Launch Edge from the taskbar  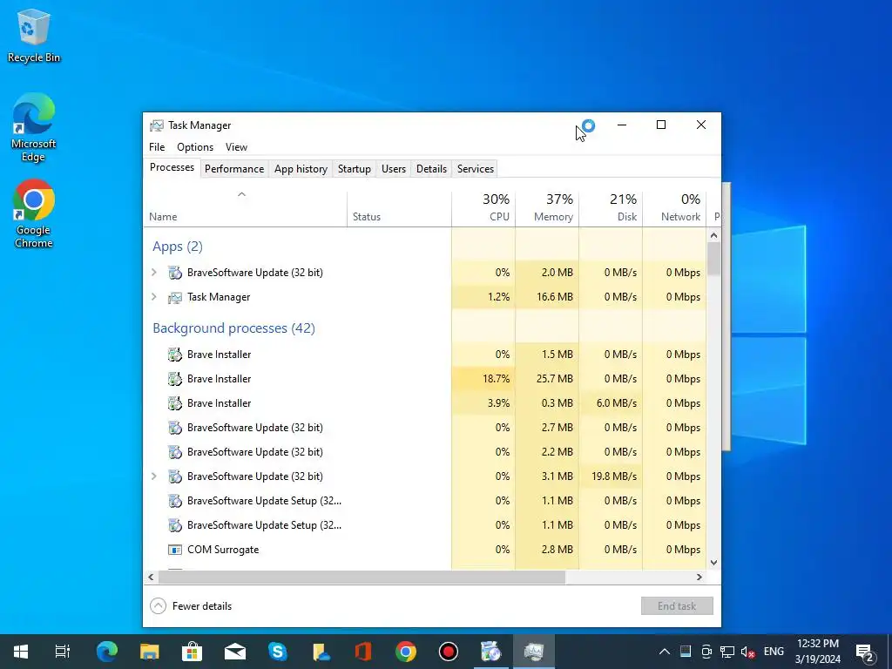107,652
